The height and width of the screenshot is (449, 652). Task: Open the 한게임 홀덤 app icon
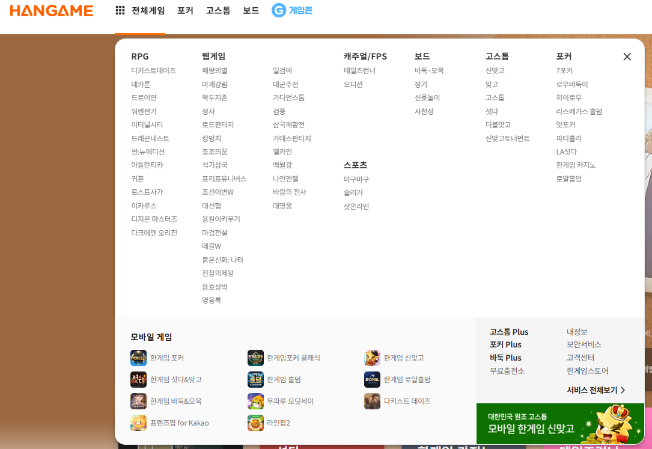[256, 379]
